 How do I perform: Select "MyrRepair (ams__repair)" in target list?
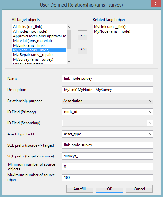tap(39, 55)
